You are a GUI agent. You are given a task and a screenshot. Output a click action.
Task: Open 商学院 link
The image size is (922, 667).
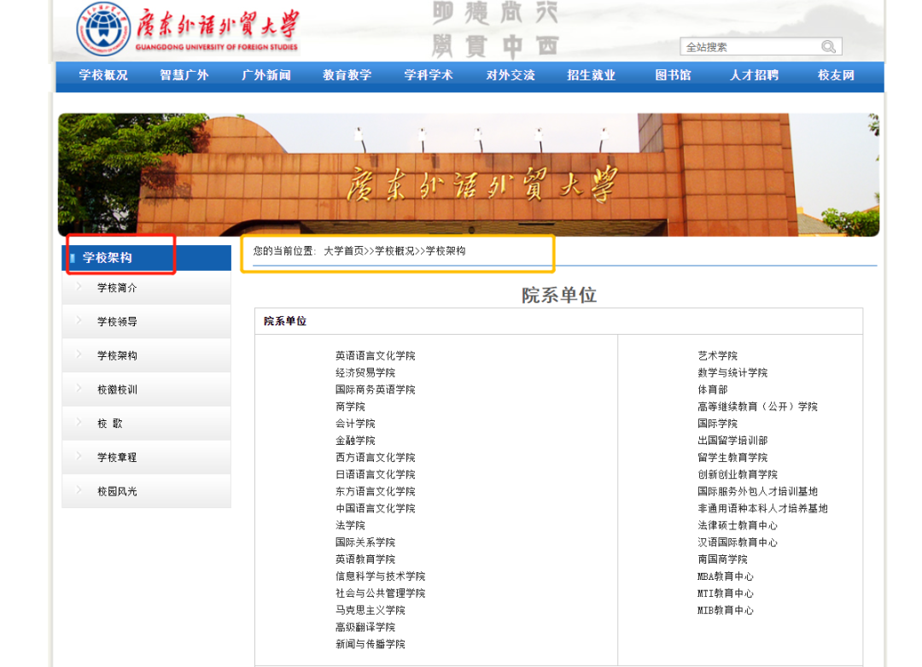pos(351,407)
